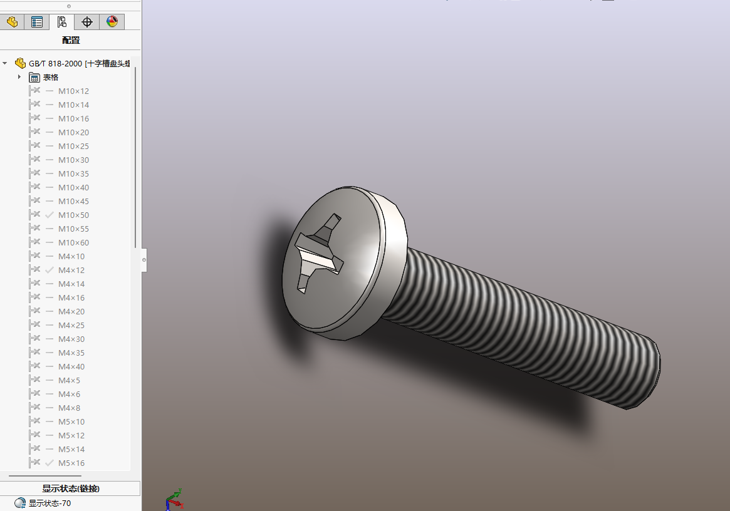This screenshot has width=730, height=511.
Task: Select configuration M10×55
Action: coord(73,229)
